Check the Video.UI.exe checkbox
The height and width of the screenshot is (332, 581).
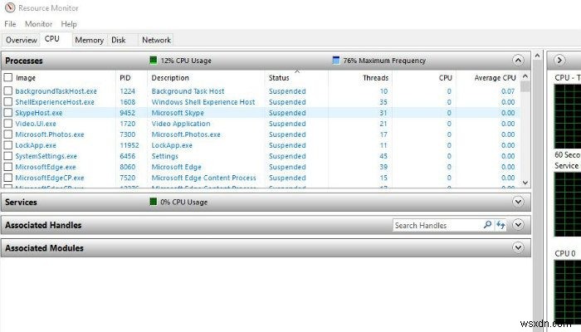click(8, 124)
